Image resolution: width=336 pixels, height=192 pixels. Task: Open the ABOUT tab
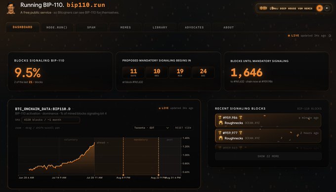[x=229, y=28]
